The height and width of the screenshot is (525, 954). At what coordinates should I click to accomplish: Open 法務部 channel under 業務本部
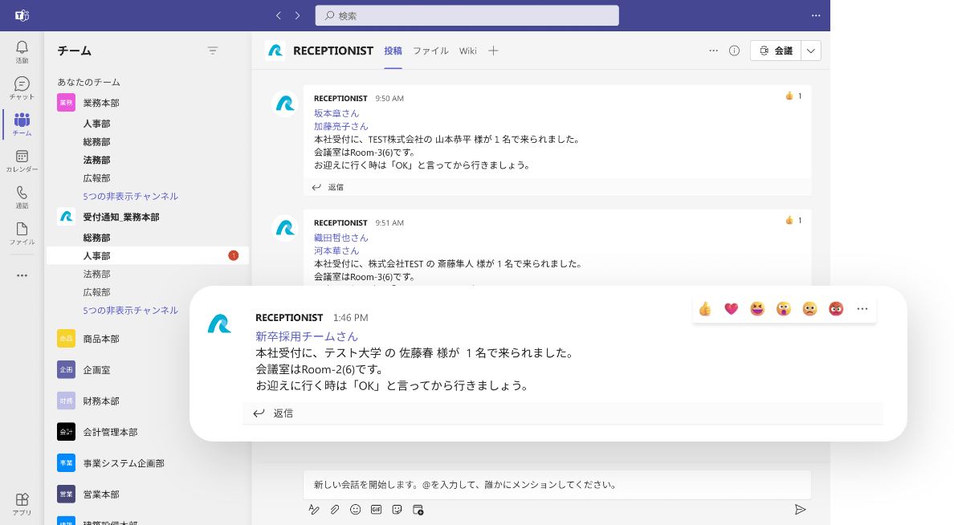(x=96, y=160)
